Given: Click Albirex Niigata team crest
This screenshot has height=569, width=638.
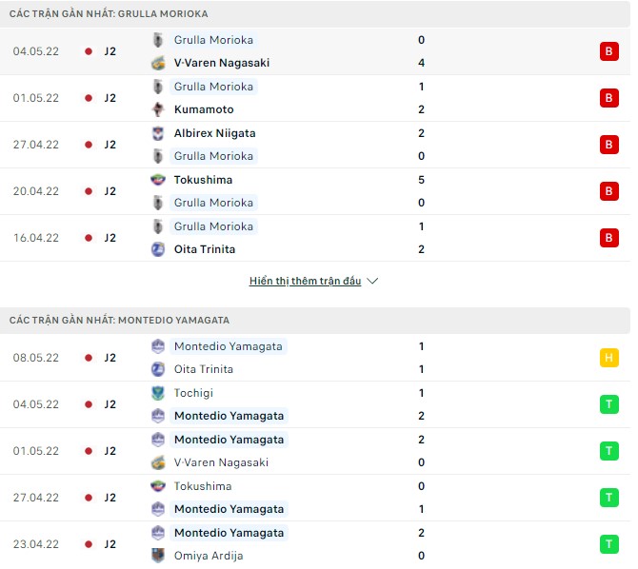Looking at the screenshot, I should pos(158,133).
